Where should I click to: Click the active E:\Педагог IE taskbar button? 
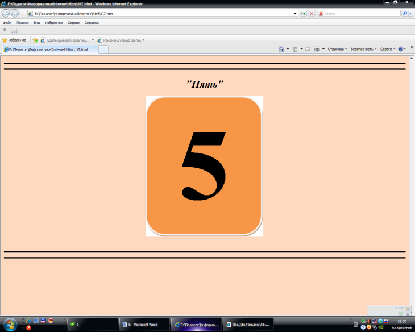click(x=196, y=324)
